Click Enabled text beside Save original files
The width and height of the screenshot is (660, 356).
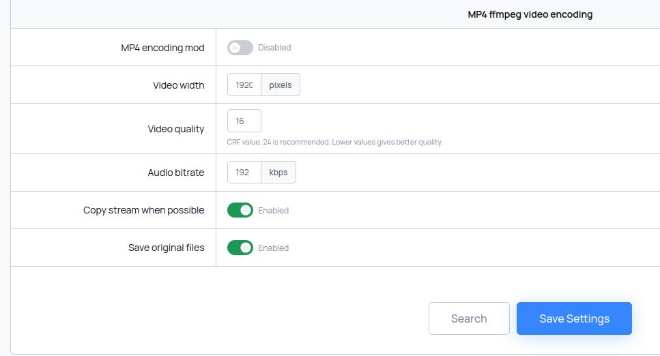tap(273, 248)
